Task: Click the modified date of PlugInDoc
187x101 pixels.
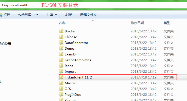Action: (144, 95)
